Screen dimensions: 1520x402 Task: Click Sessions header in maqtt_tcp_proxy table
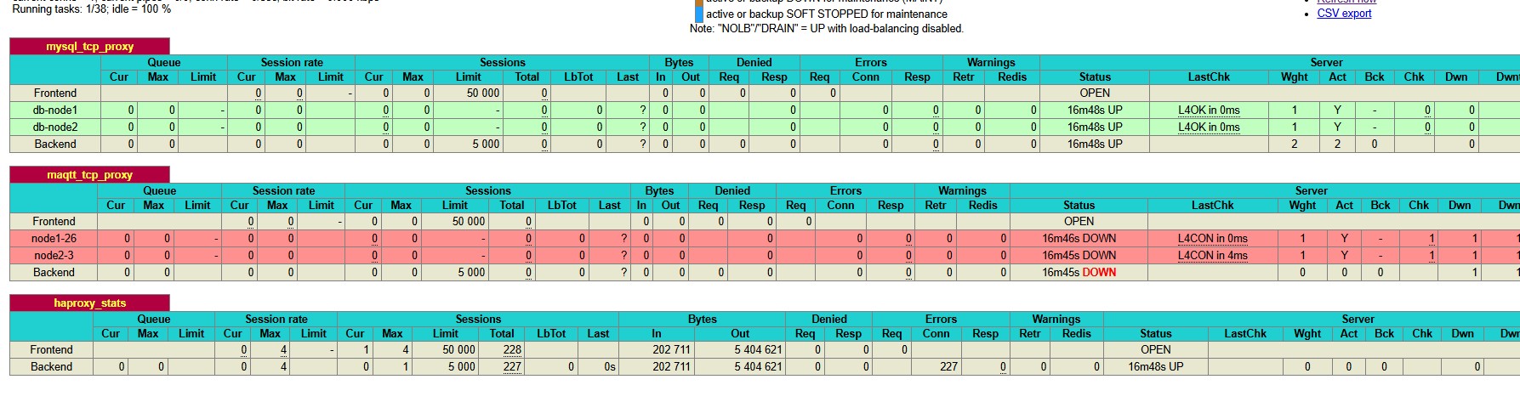tap(488, 191)
